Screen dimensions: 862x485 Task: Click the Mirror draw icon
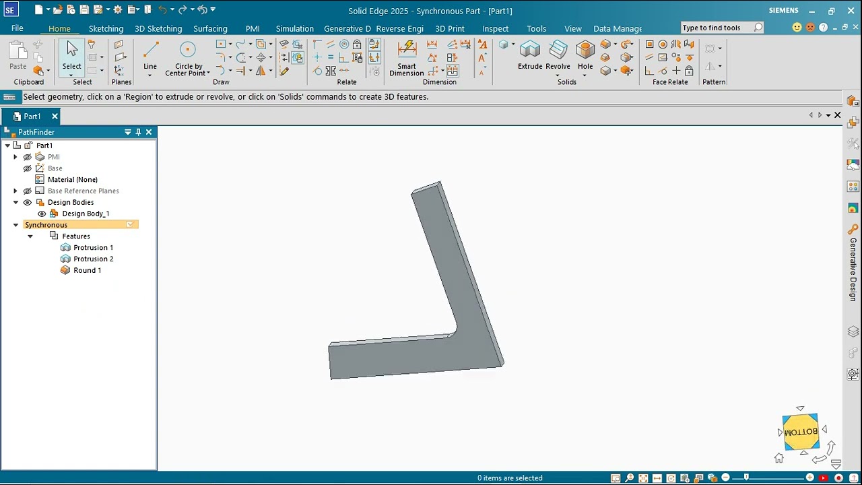click(261, 70)
